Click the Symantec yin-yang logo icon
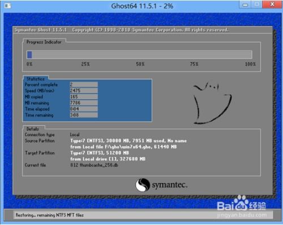This screenshot has height=225, width=283. click(x=143, y=185)
